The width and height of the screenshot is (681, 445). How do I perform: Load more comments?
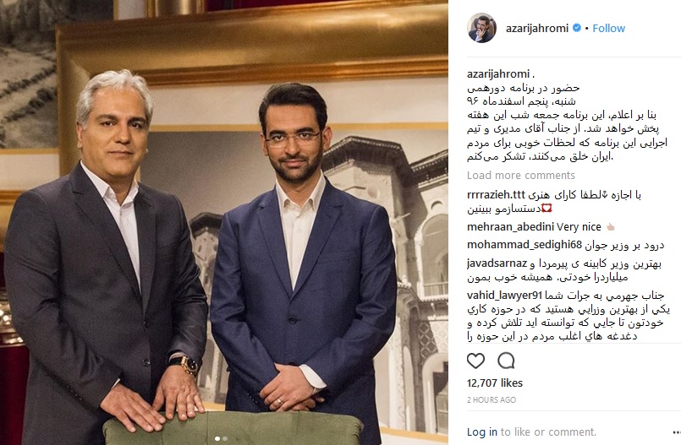point(521,175)
